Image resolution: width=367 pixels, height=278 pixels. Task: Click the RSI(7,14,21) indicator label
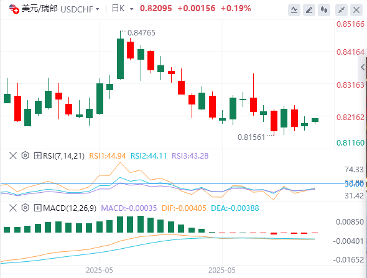click(x=63, y=156)
